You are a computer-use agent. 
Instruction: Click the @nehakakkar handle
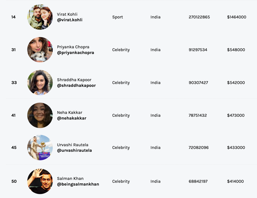point(72,118)
